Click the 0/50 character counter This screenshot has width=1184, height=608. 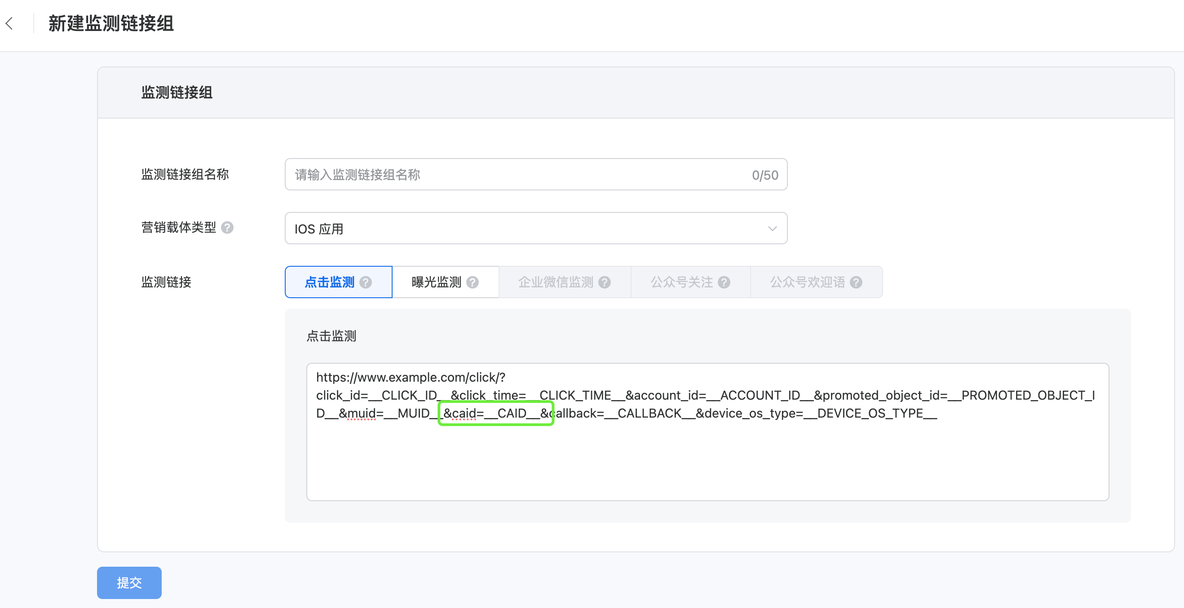(x=765, y=175)
